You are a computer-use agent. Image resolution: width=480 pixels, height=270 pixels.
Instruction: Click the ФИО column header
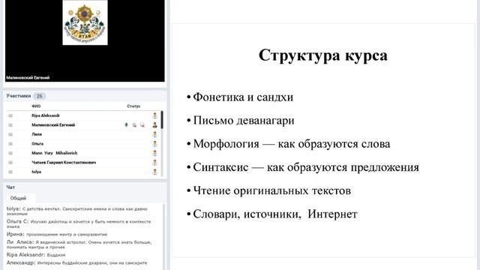click(36, 106)
